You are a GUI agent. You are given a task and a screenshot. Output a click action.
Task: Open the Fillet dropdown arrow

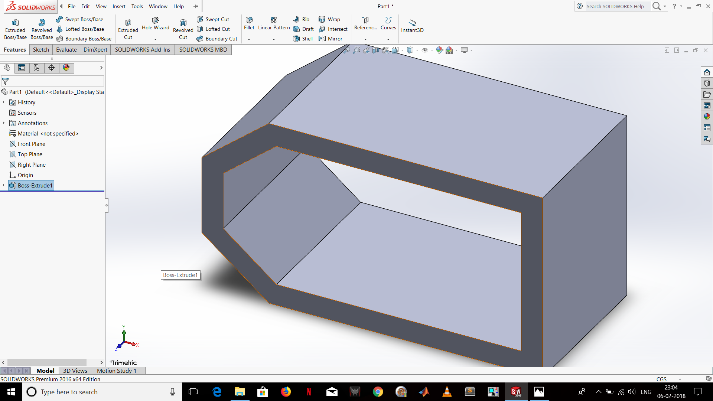tap(249, 39)
